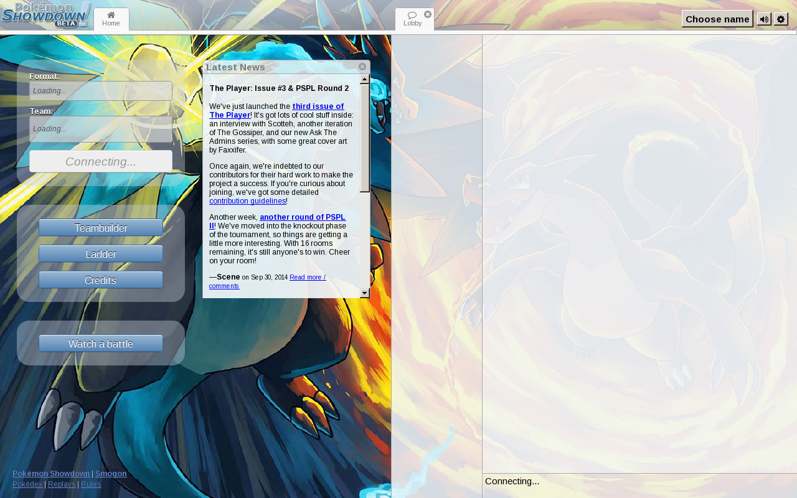Image resolution: width=797 pixels, height=498 pixels.
Task: Open the Pokédex link
Action: tap(27, 484)
